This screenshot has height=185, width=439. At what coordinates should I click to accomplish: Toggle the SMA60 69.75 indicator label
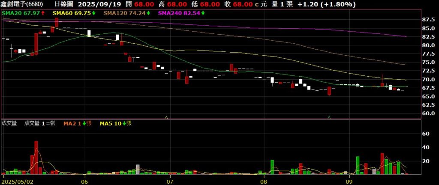coord(72,13)
